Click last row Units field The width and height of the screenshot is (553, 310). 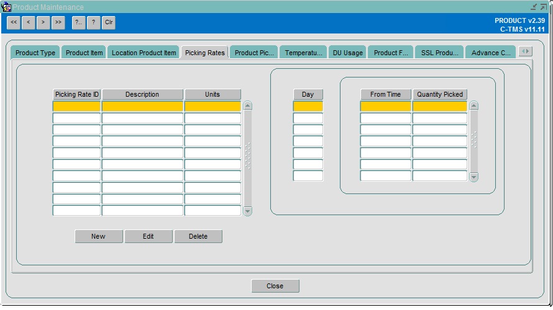(213, 210)
